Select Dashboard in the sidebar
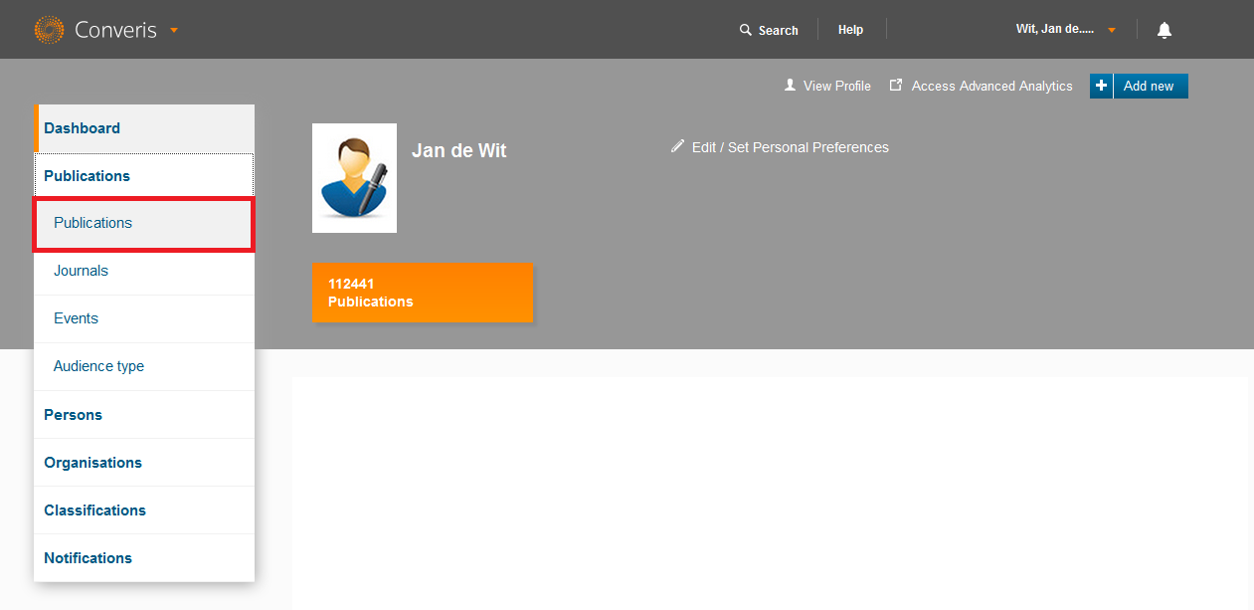The image size is (1254, 610). tap(144, 128)
